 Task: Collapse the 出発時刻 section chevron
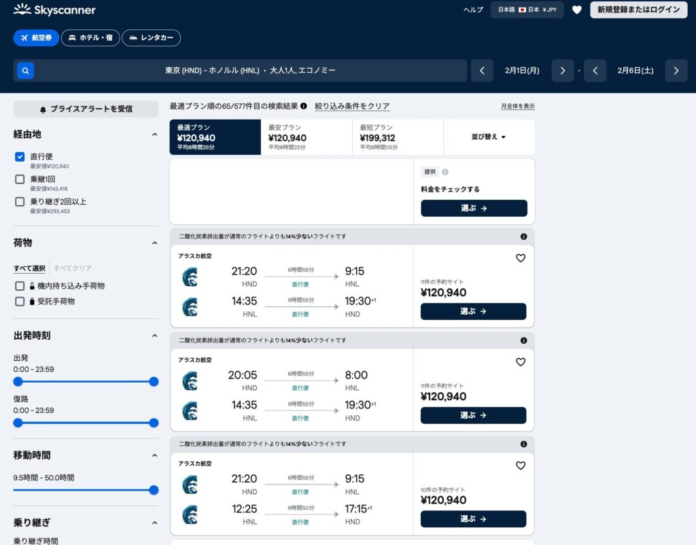pyautogui.click(x=154, y=336)
